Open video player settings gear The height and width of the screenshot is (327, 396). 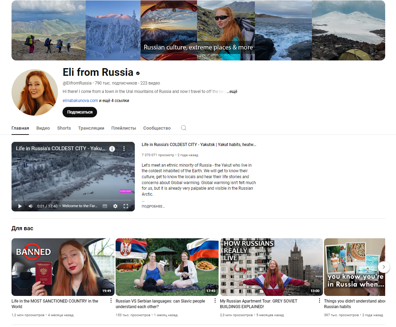[x=116, y=206]
